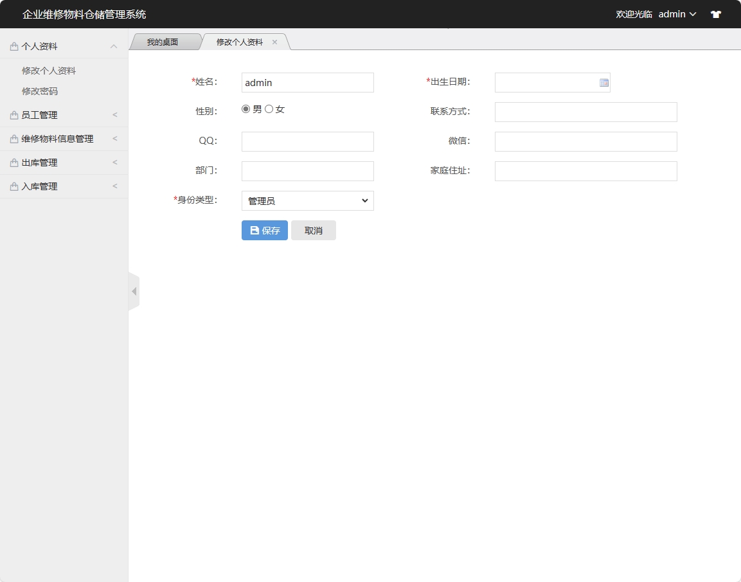The height and width of the screenshot is (582, 741).
Task: Open the 出生日期 calendar picker icon
Action: (603, 82)
